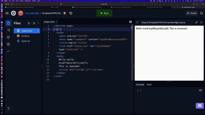
Task: Click code line 10 'Hello world'
Action: (66, 60)
